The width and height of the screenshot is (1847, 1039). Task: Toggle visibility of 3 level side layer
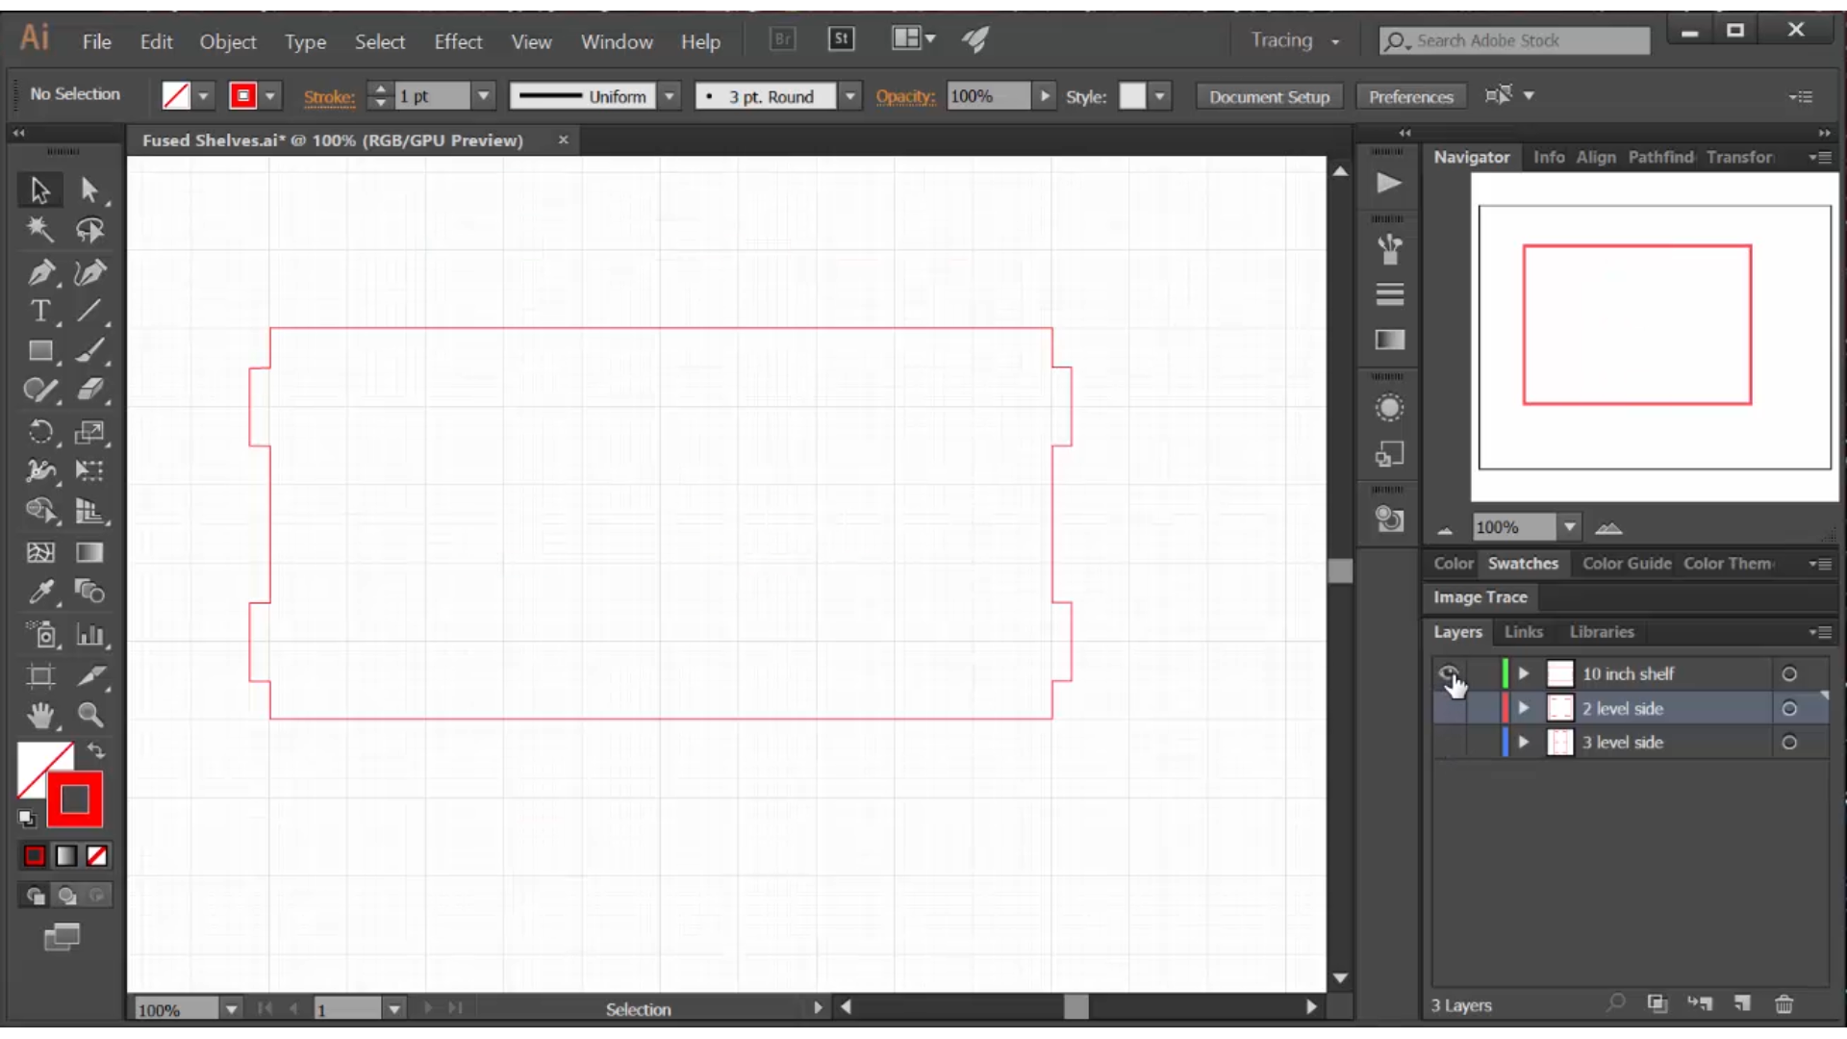(1448, 742)
